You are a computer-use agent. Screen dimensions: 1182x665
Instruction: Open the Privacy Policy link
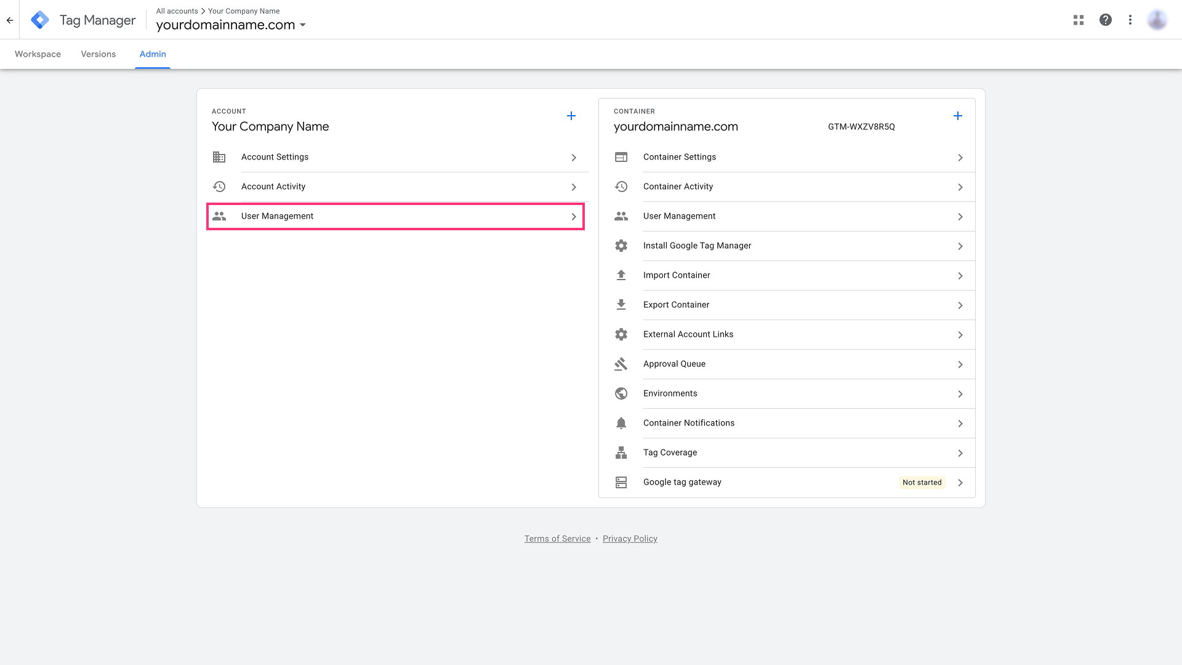click(630, 539)
